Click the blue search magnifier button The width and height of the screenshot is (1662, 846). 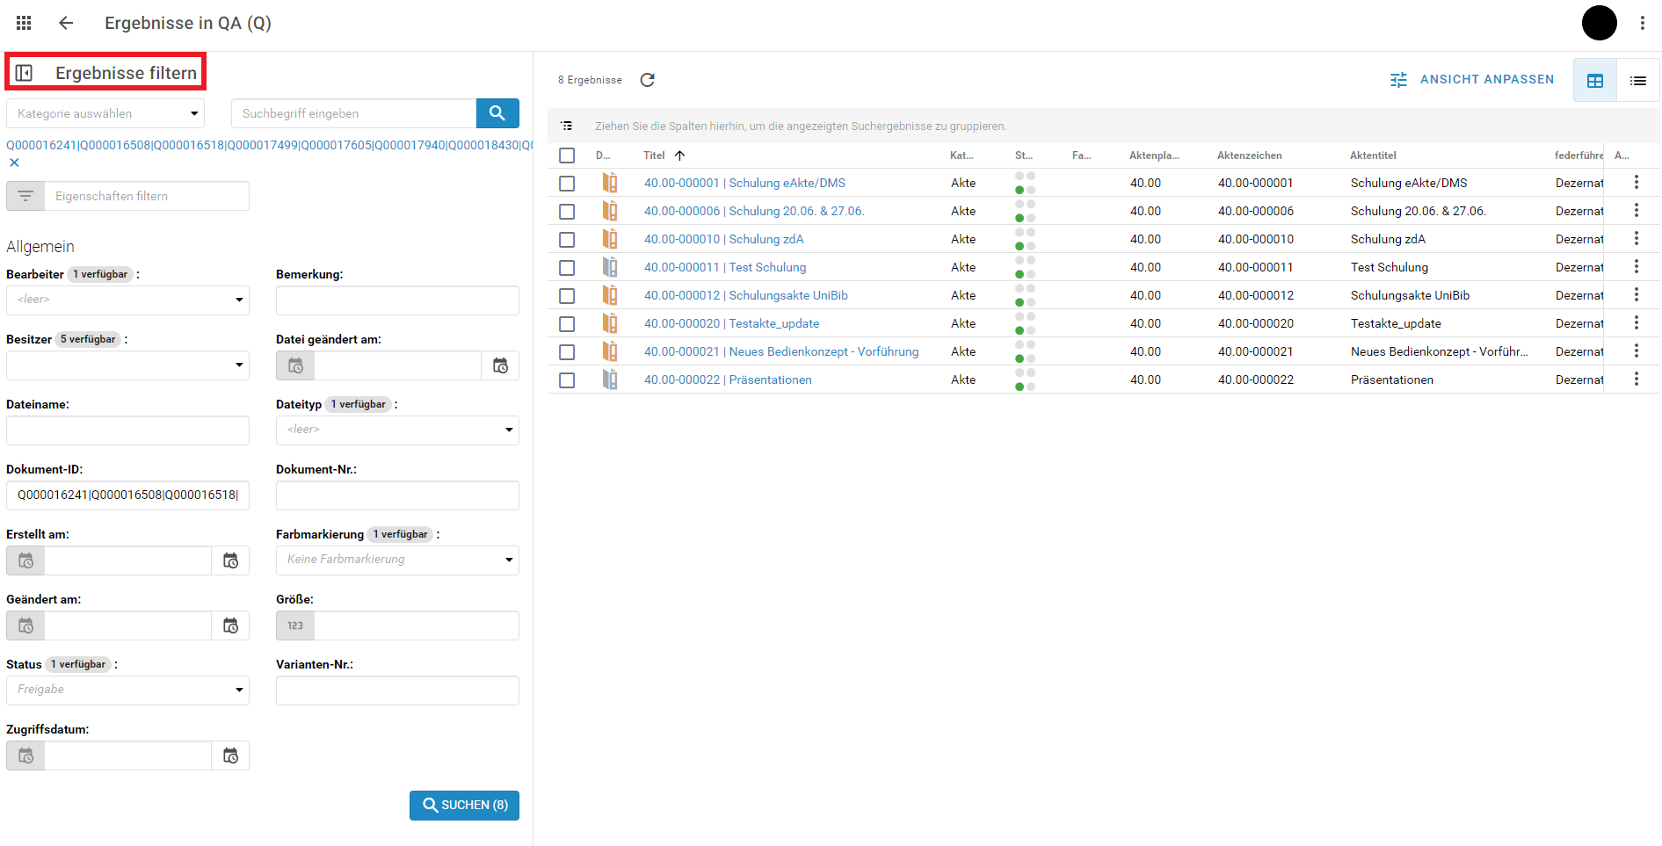[x=497, y=113]
